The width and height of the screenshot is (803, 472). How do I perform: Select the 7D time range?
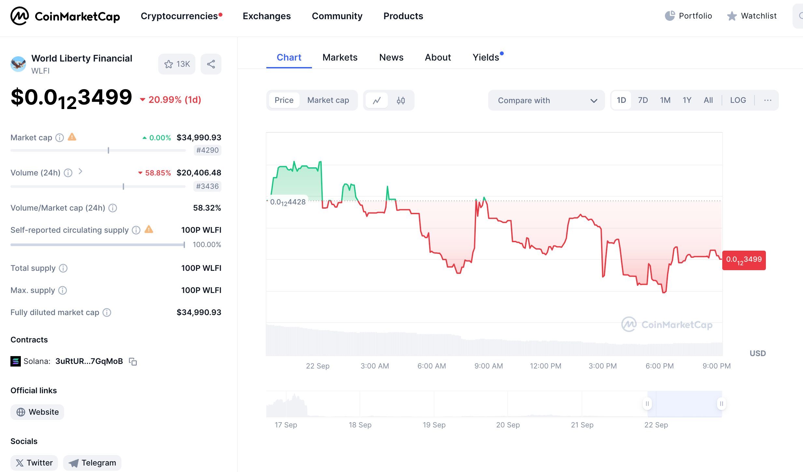click(643, 100)
